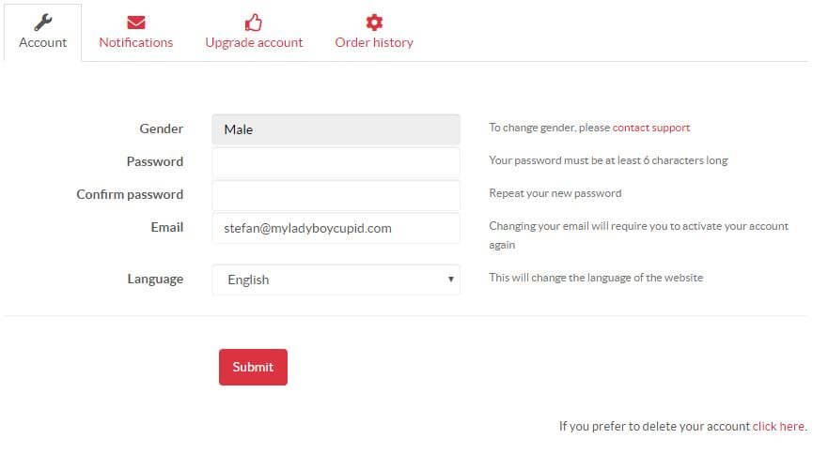Open the Account tab label

[43, 42]
